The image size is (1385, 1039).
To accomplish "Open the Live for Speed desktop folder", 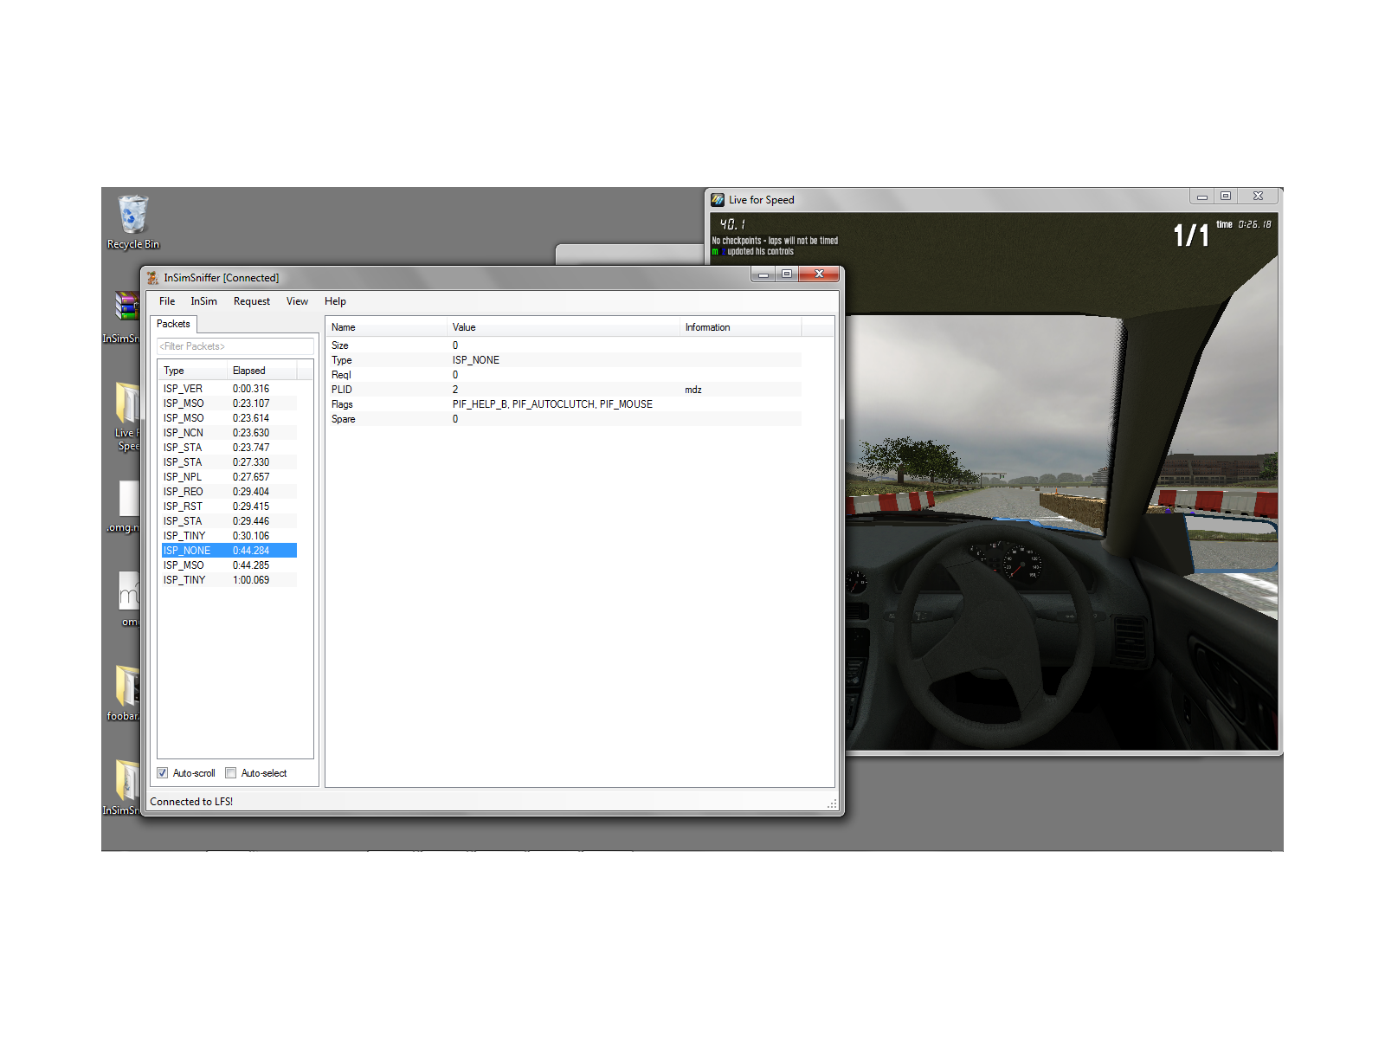I will [126, 416].
